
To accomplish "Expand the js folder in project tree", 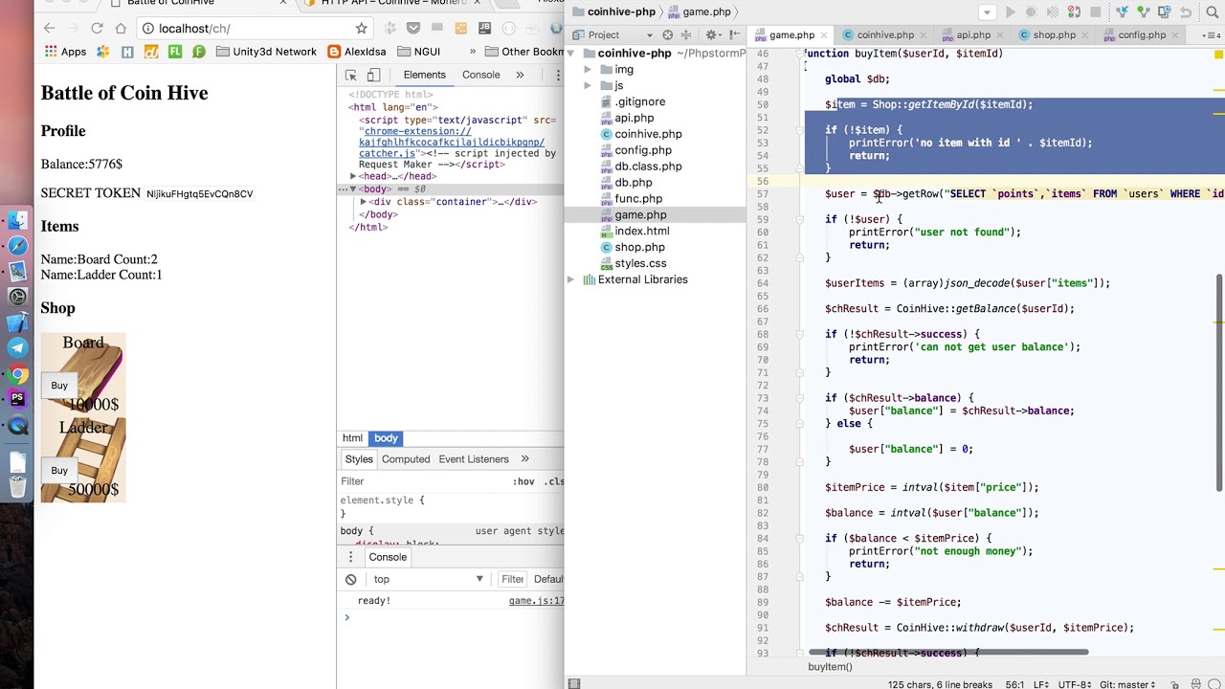I will [x=588, y=86].
